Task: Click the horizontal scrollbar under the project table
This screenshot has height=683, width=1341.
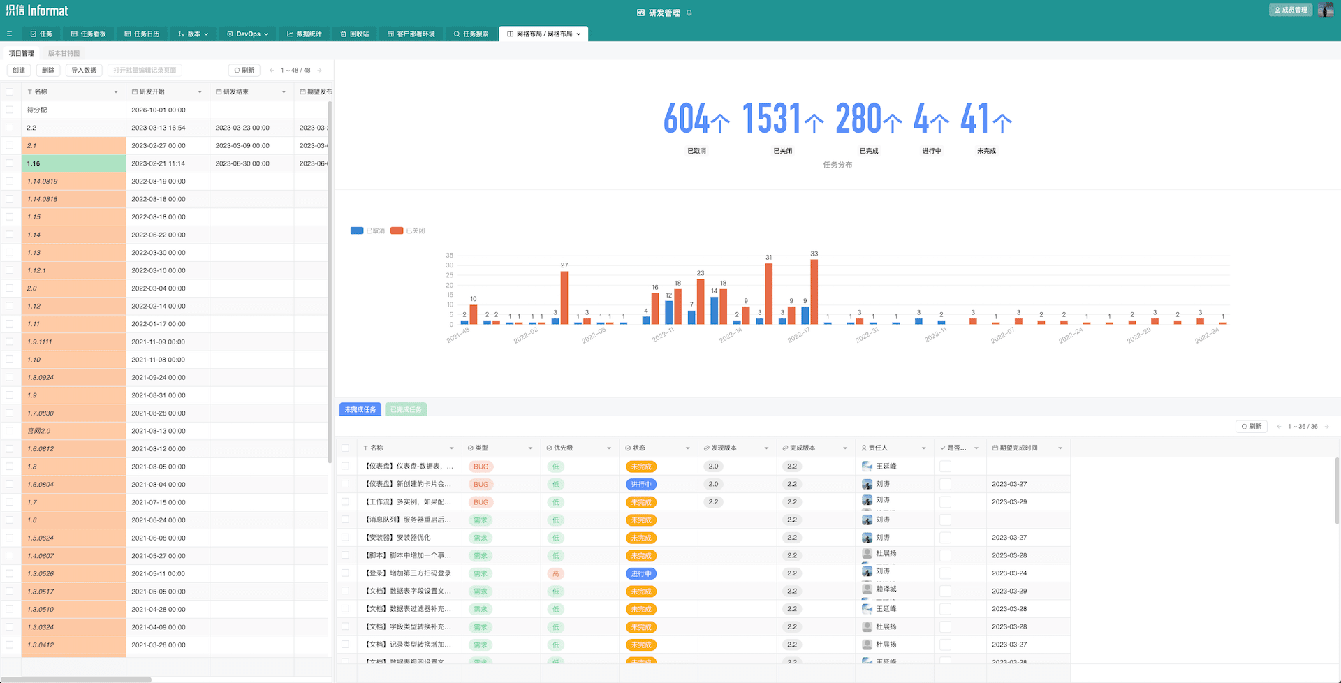Action: click(77, 679)
